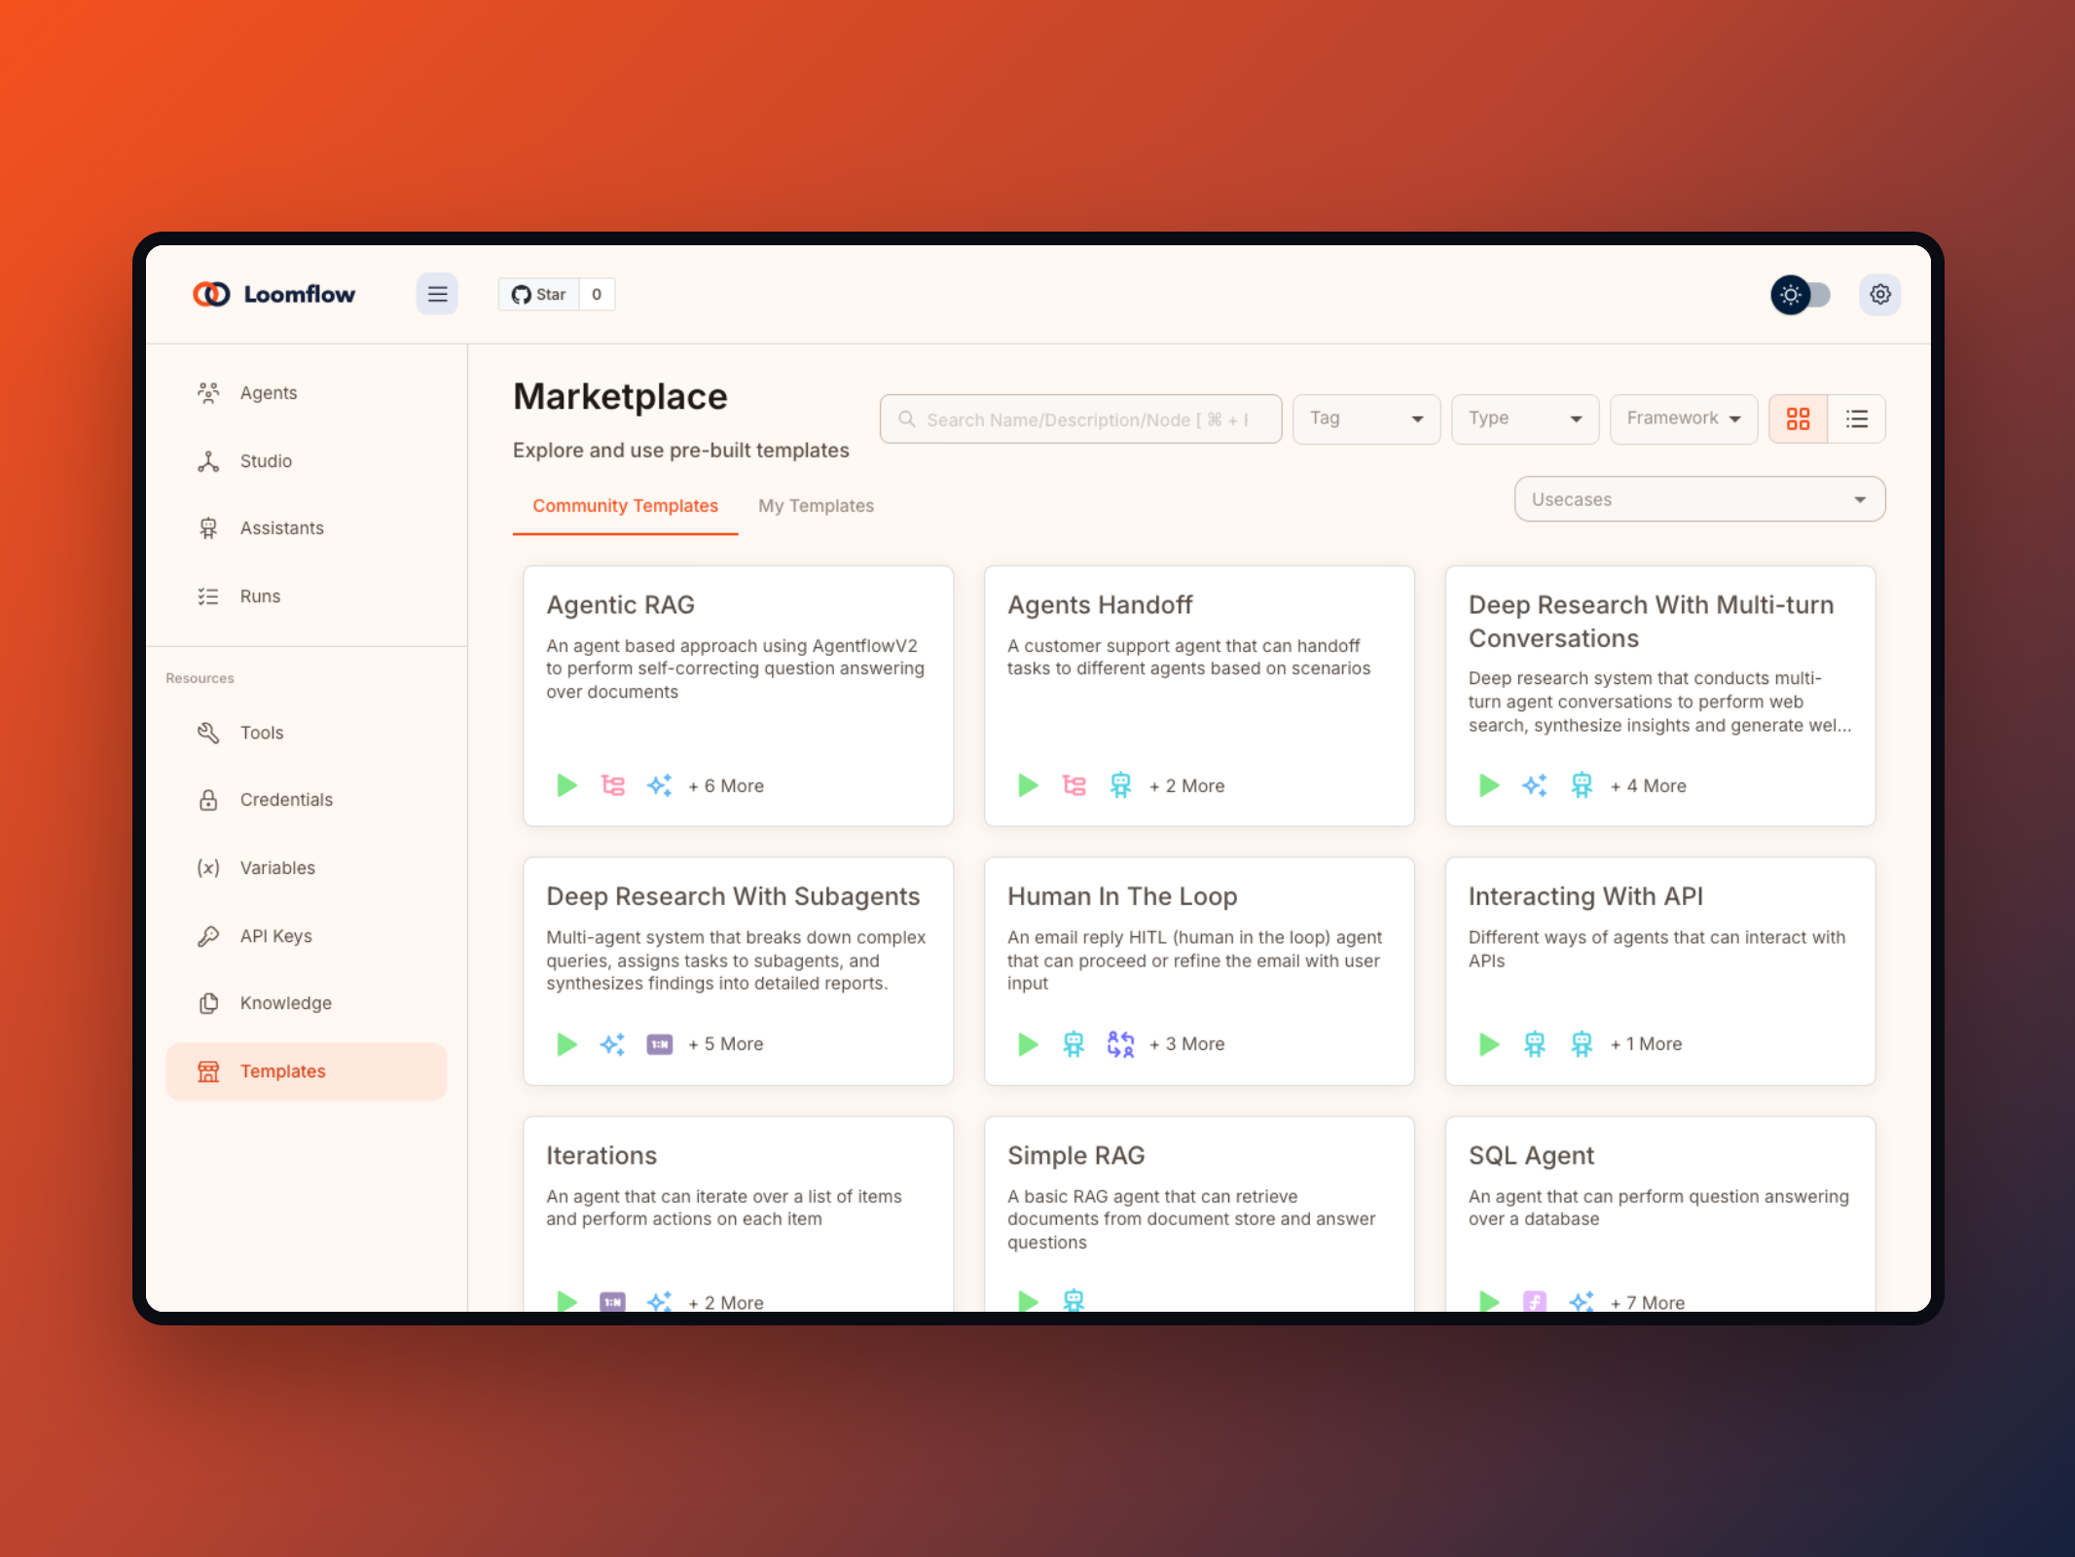
Task: Collapse the sidebar with hamburger button
Action: 437,294
